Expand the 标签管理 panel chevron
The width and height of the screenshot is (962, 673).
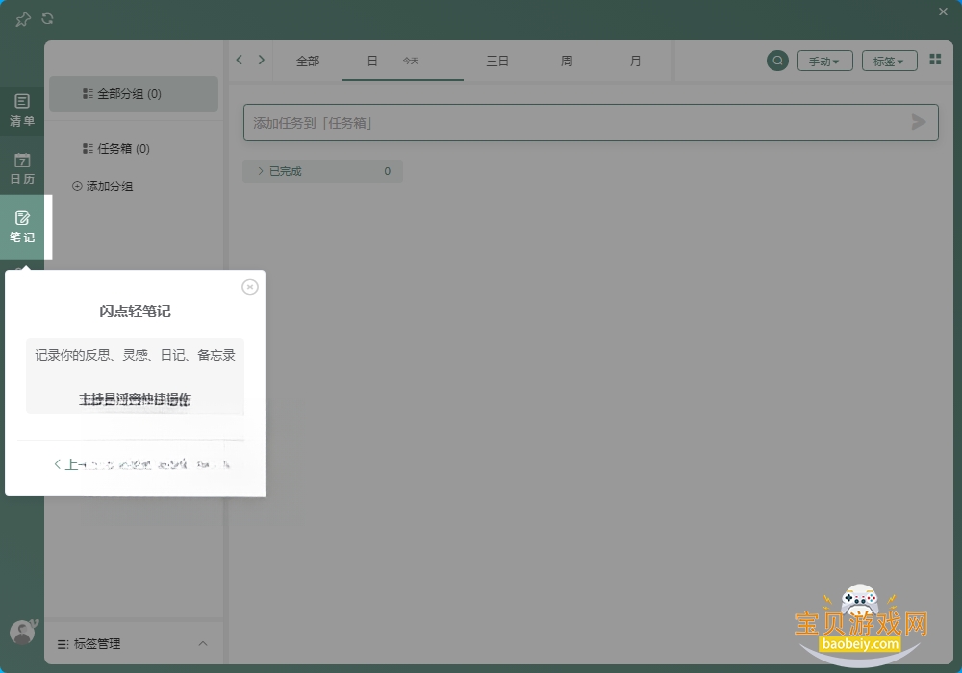tap(202, 643)
